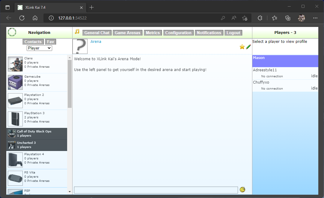This screenshot has height=198, width=324.
Task: Open the Gamecube arena thumbnail
Action: click(15, 82)
